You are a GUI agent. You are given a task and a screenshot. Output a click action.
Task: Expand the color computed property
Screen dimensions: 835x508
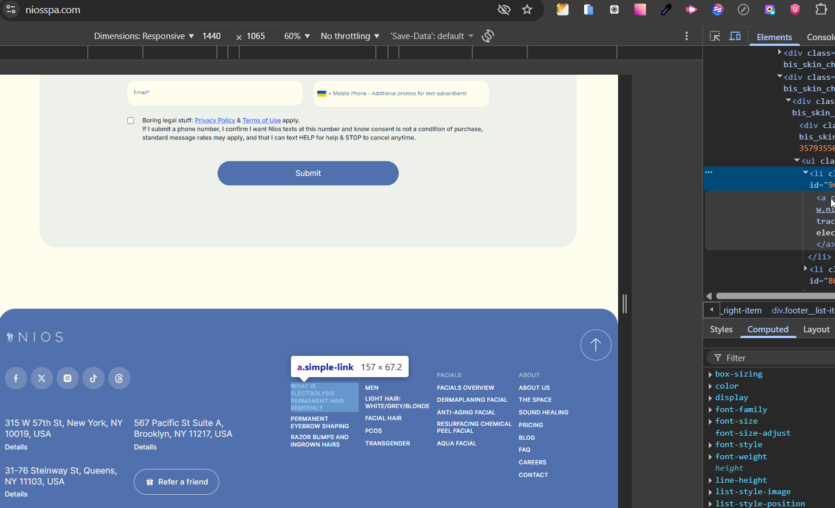pos(710,386)
